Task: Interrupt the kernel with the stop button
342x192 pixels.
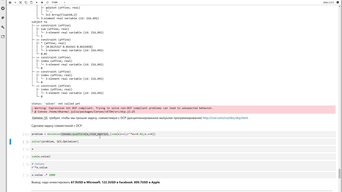Action: [42, 2]
